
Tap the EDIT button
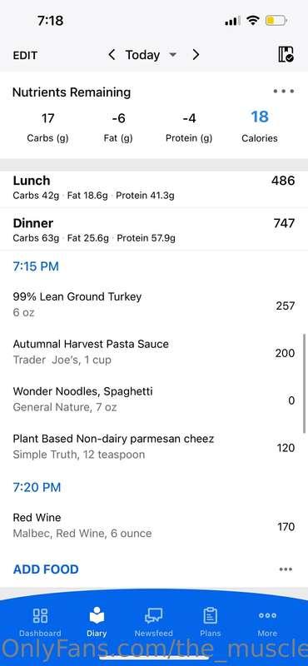tap(25, 56)
